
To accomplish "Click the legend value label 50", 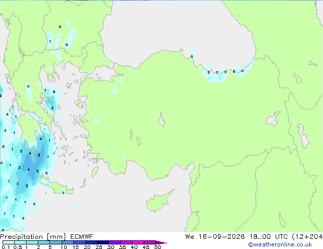I will (157, 247).
